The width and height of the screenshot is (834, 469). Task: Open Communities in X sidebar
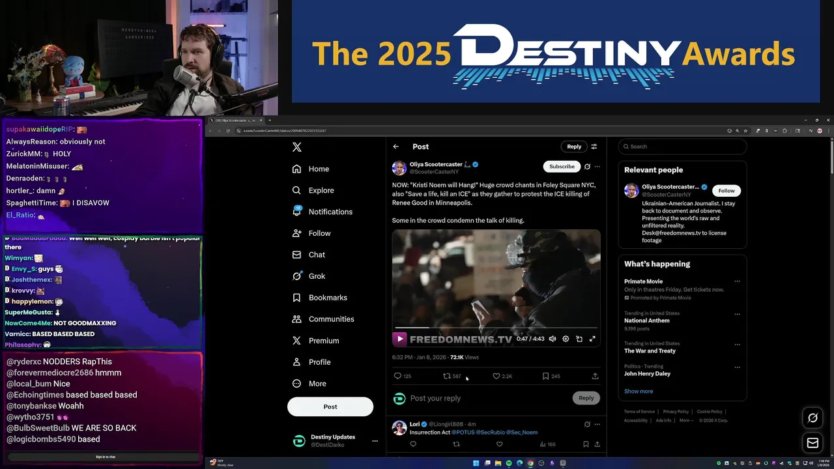[323, 319]
